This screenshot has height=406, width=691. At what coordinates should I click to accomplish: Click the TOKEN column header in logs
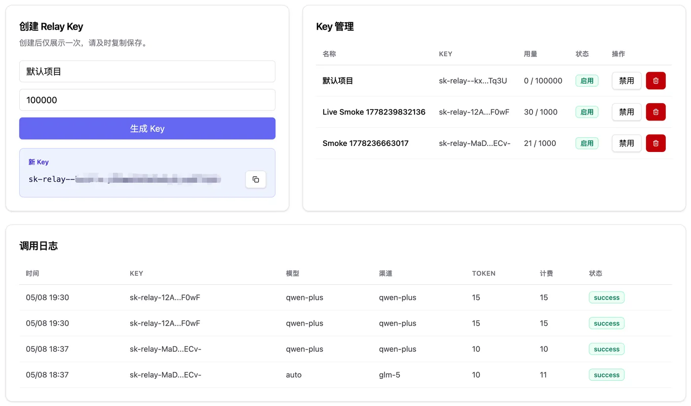click(x=484, y=273)
